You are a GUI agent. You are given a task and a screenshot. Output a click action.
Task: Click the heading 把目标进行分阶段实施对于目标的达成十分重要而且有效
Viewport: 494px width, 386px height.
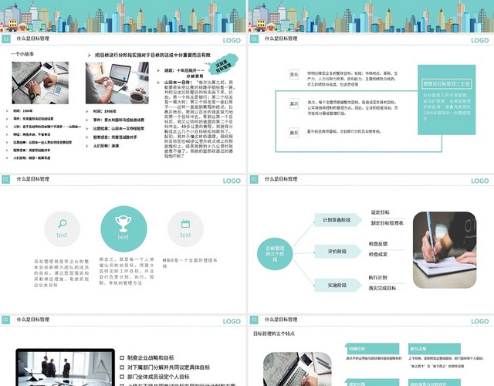(153, 55)
